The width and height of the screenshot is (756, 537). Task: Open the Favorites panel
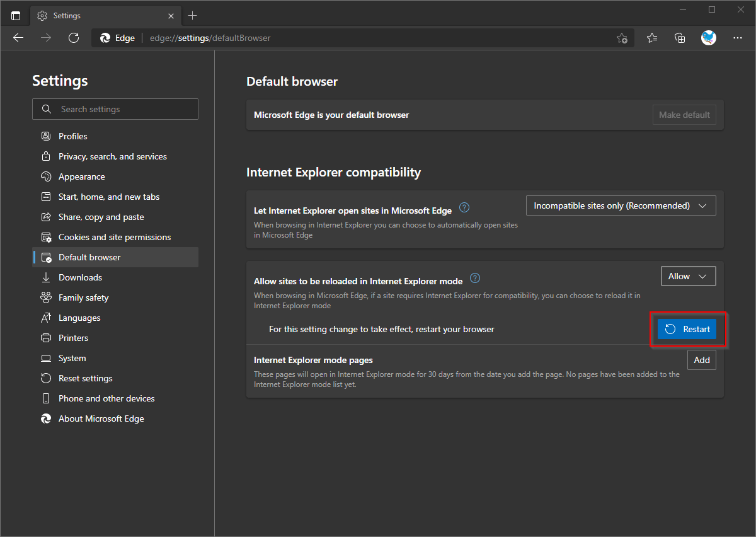tap(651, 38)
